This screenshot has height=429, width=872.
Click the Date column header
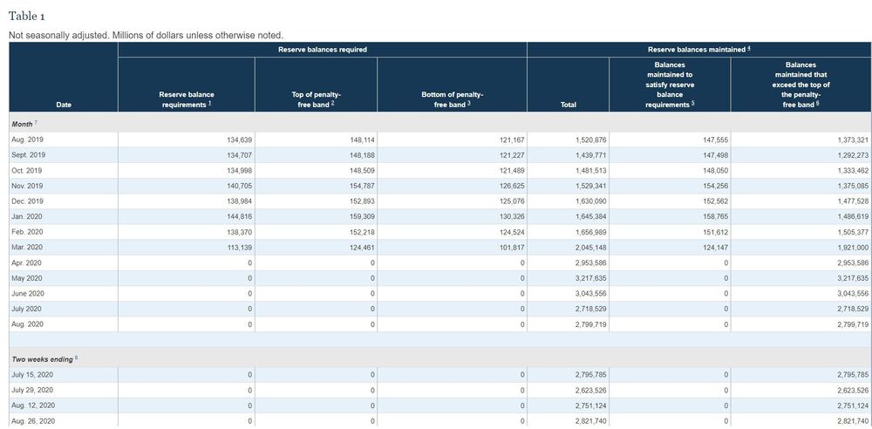[x=64, y=105]
